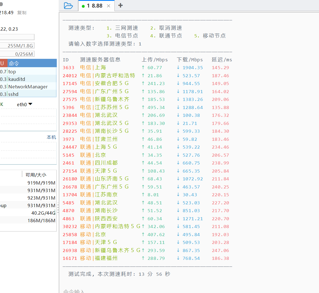Click the 命令输入 command input field
Image resolution: width=319 pixels, height=293 pixels.
74,291
